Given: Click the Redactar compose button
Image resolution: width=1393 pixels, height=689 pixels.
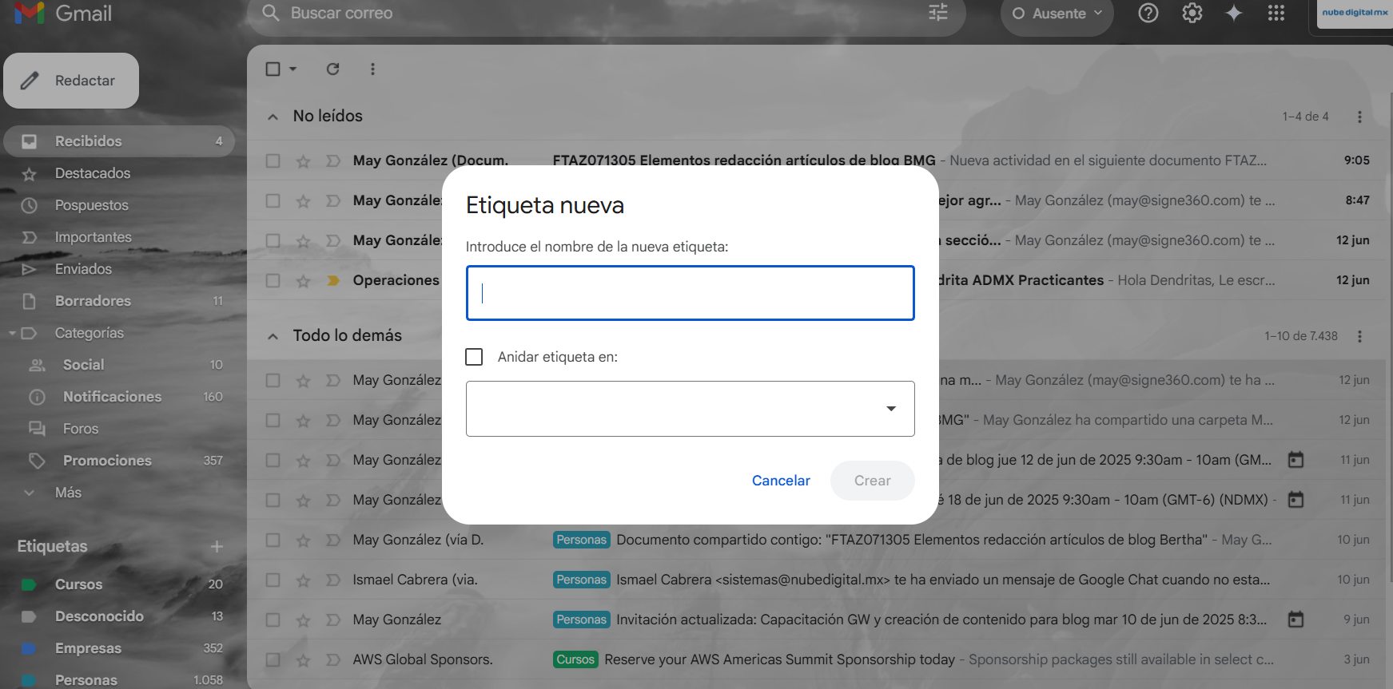Looking at the screenshot, I should pyautogui.click(x=71, y=81).
